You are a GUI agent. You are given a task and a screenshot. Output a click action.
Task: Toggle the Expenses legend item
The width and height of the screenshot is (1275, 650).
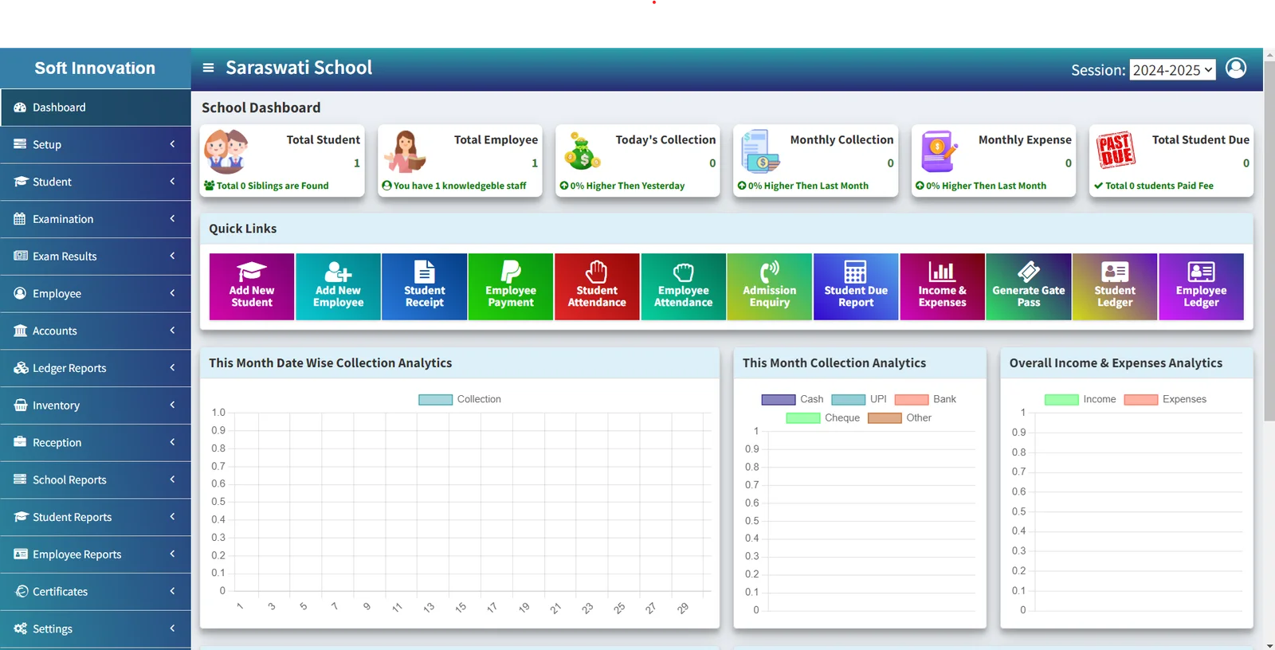[1165, 400]
